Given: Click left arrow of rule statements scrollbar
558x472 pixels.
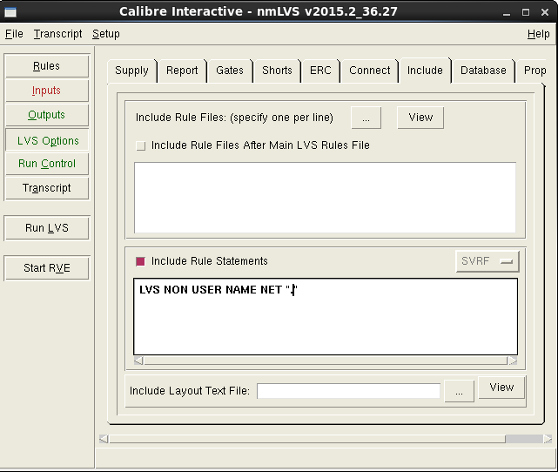Looking at the screenshot, I should (138, 361).
